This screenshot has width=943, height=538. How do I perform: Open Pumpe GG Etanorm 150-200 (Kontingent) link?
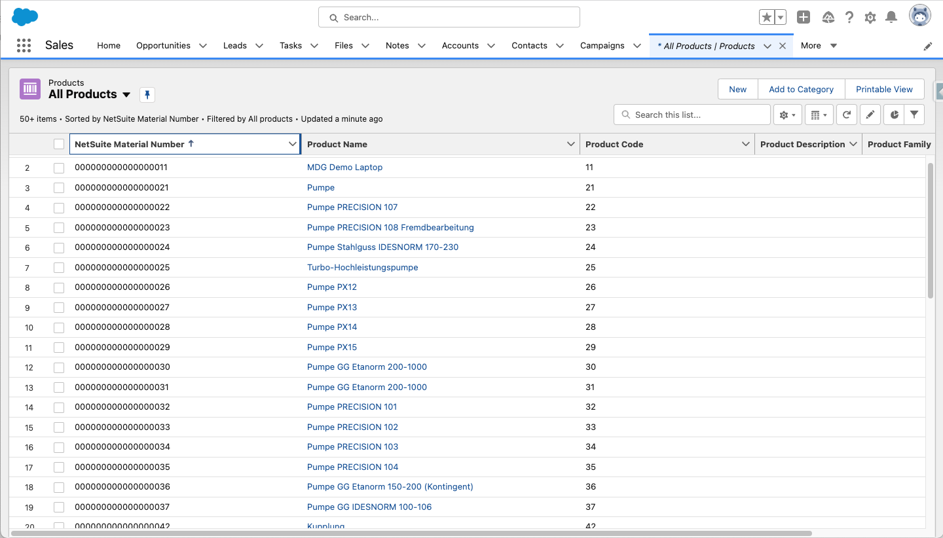pos(390,487)
